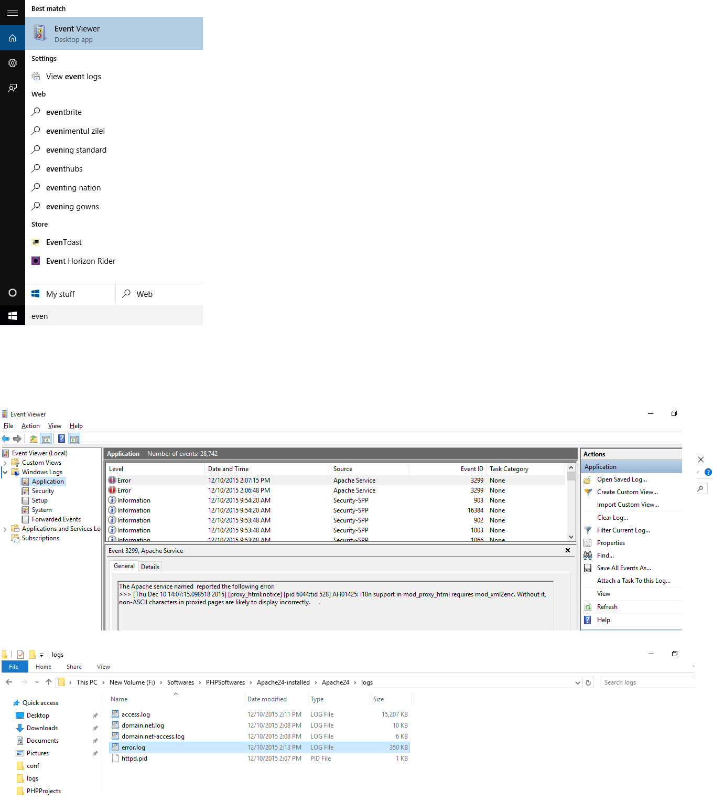Open Properties from the Actions pane
The width and height of the screenshot is (713, 801).
610,542
